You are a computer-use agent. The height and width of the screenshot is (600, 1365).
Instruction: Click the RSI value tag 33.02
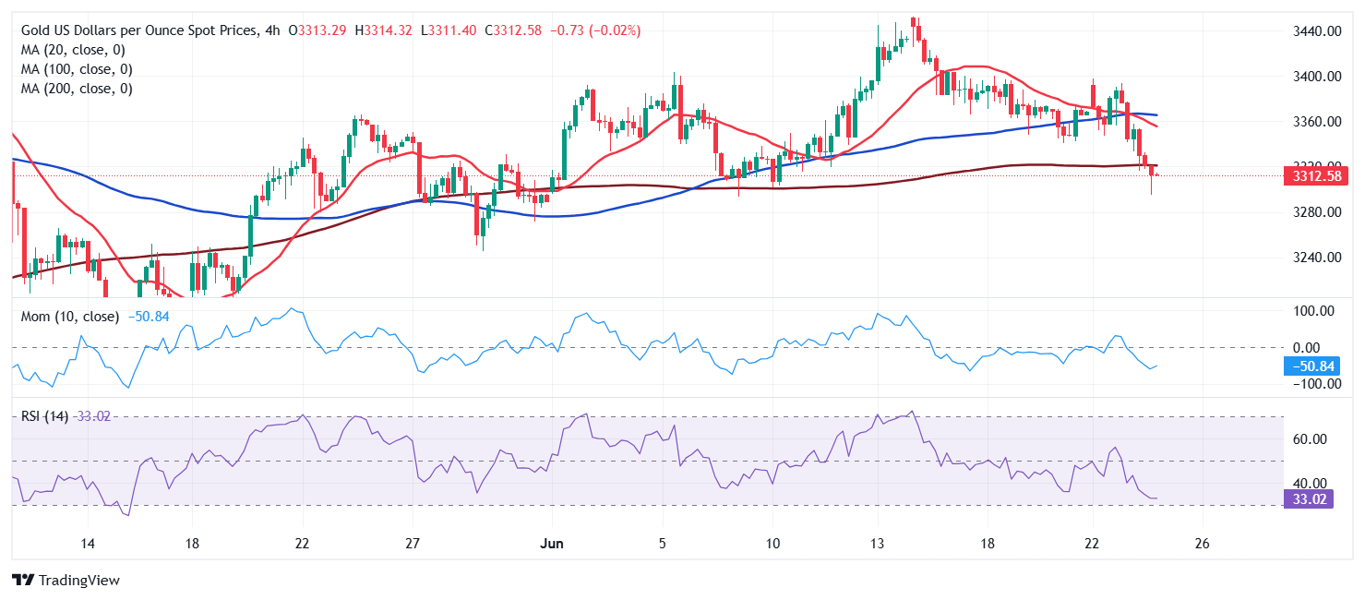[1308, 500]
